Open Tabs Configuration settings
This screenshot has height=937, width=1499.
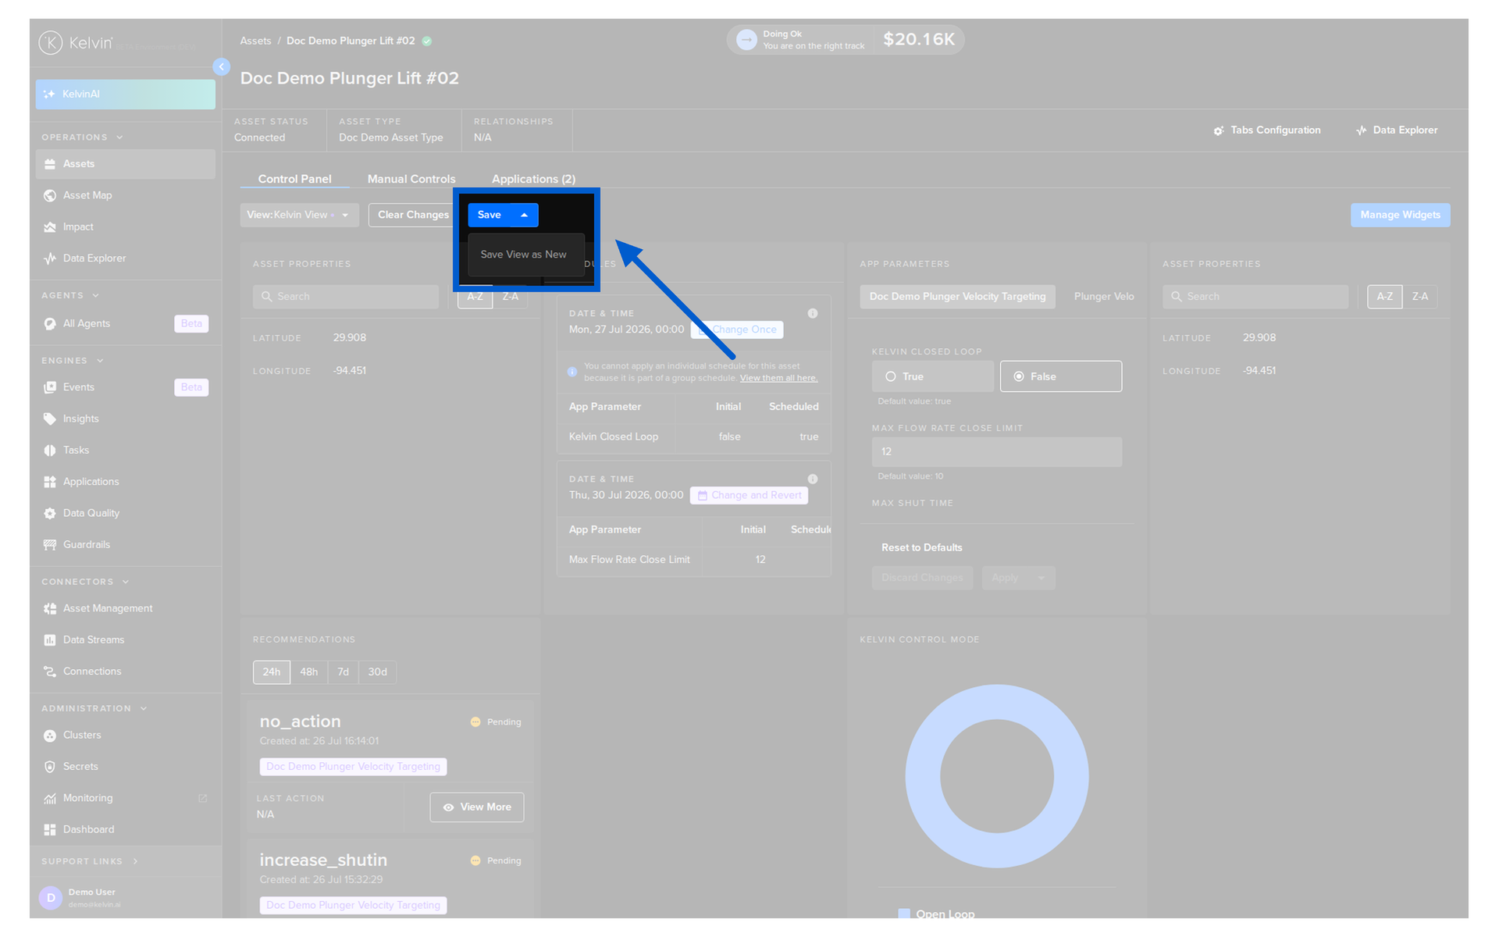click(1267, 130)
